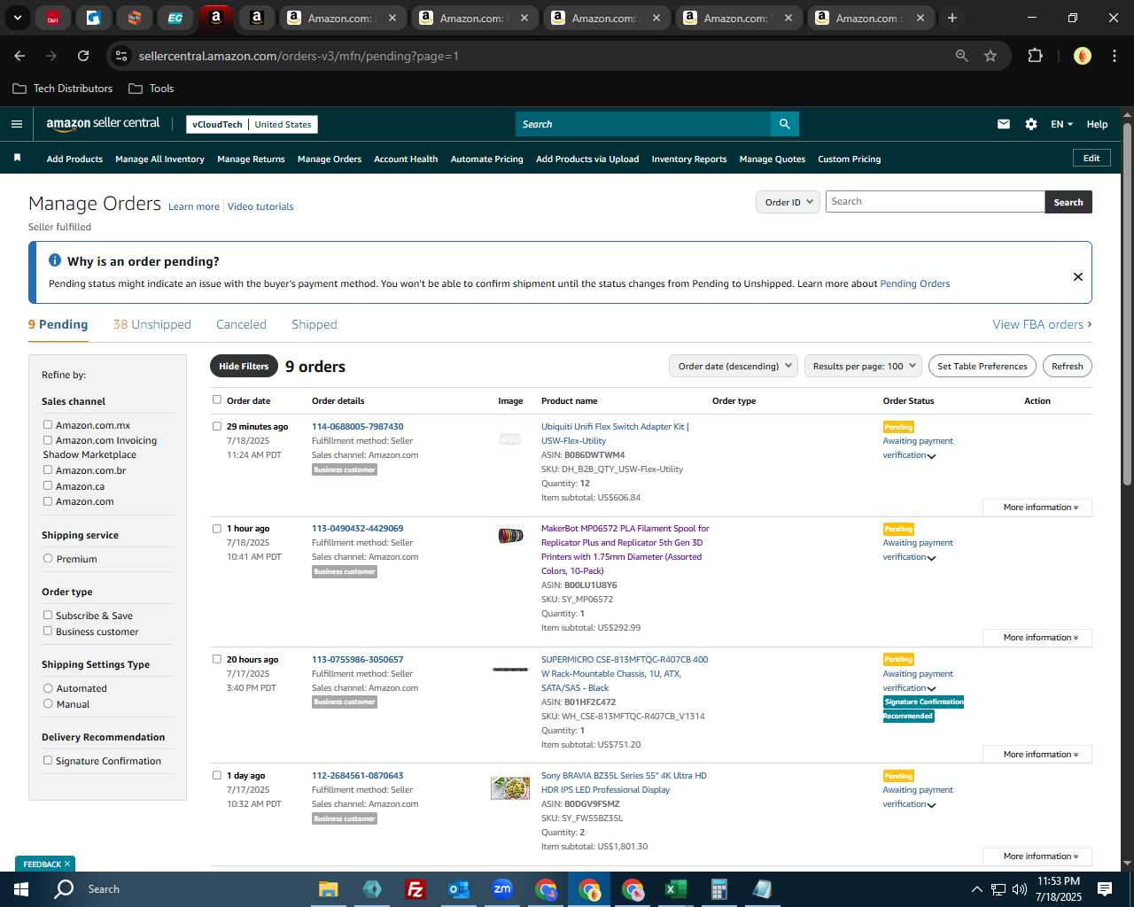Click the info icon in pending banner
Viewport: 1134px width, 907px height.
tap(54, 260)
